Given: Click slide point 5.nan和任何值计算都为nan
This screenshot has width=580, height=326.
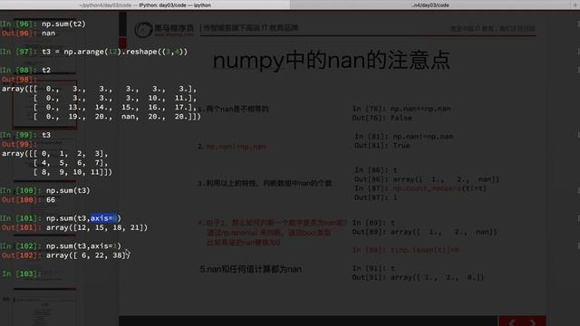Looking at the screenshot, I should pos(250,269).
